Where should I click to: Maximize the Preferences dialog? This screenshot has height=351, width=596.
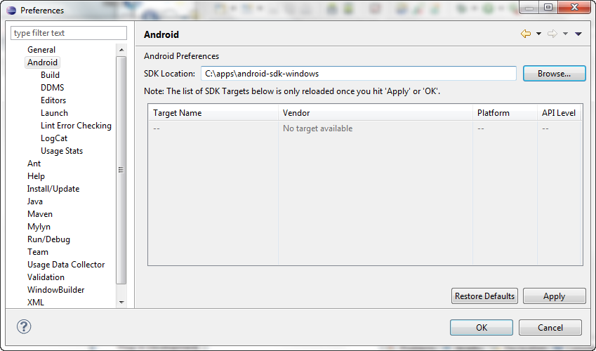[x=548, y=7]
